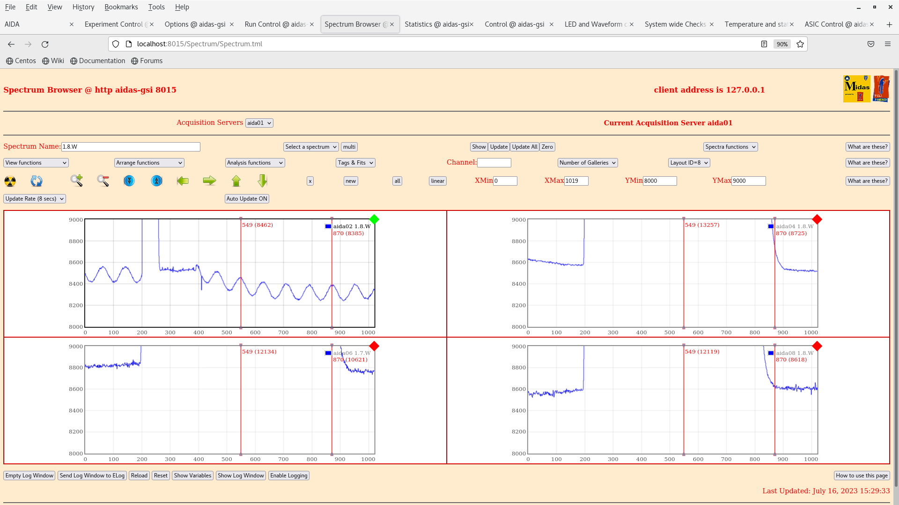Click the green right arrow icon

click(x=209, y=181)
